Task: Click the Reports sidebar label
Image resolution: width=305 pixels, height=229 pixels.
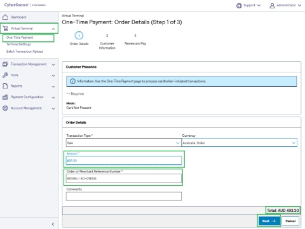Action: 17,86
